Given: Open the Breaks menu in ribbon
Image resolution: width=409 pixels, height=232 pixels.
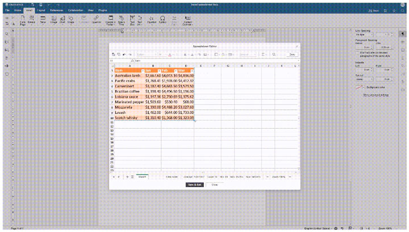Looking at the screenshot, I should coord(31,19).
